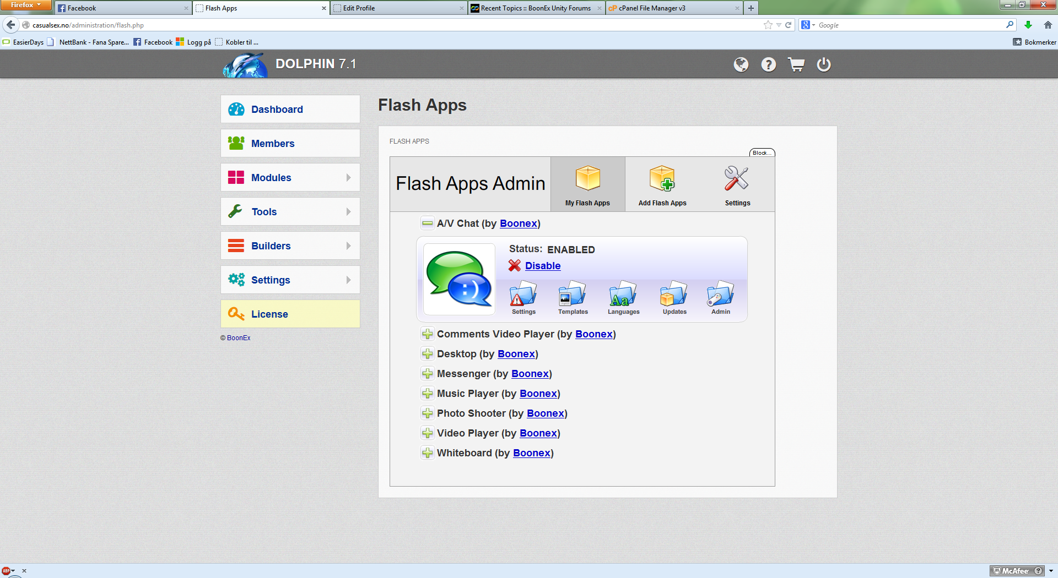This screenshot has height=578, width=1058.
Task: Expand the Music Player app section
Action: pos(427,394)
